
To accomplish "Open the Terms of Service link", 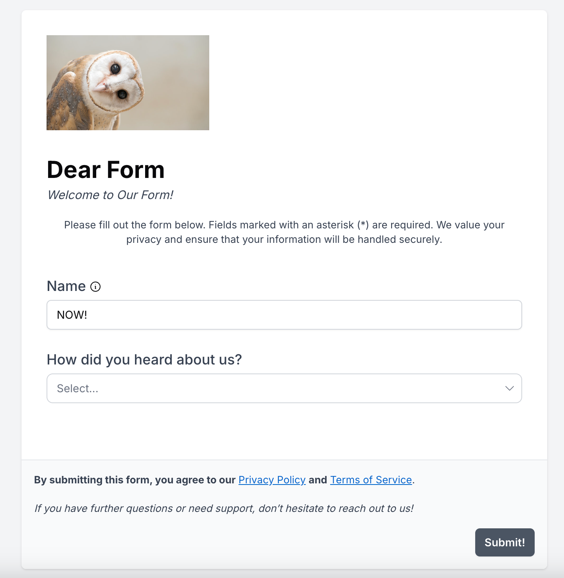I will (371, 480).
